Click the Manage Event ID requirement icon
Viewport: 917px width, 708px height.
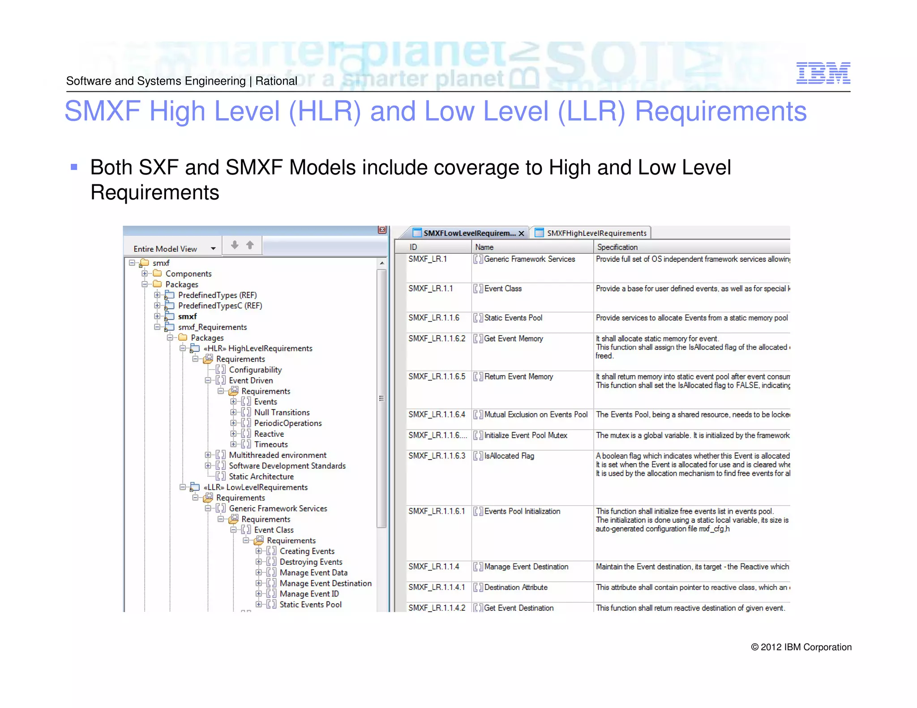pos(271,593)
